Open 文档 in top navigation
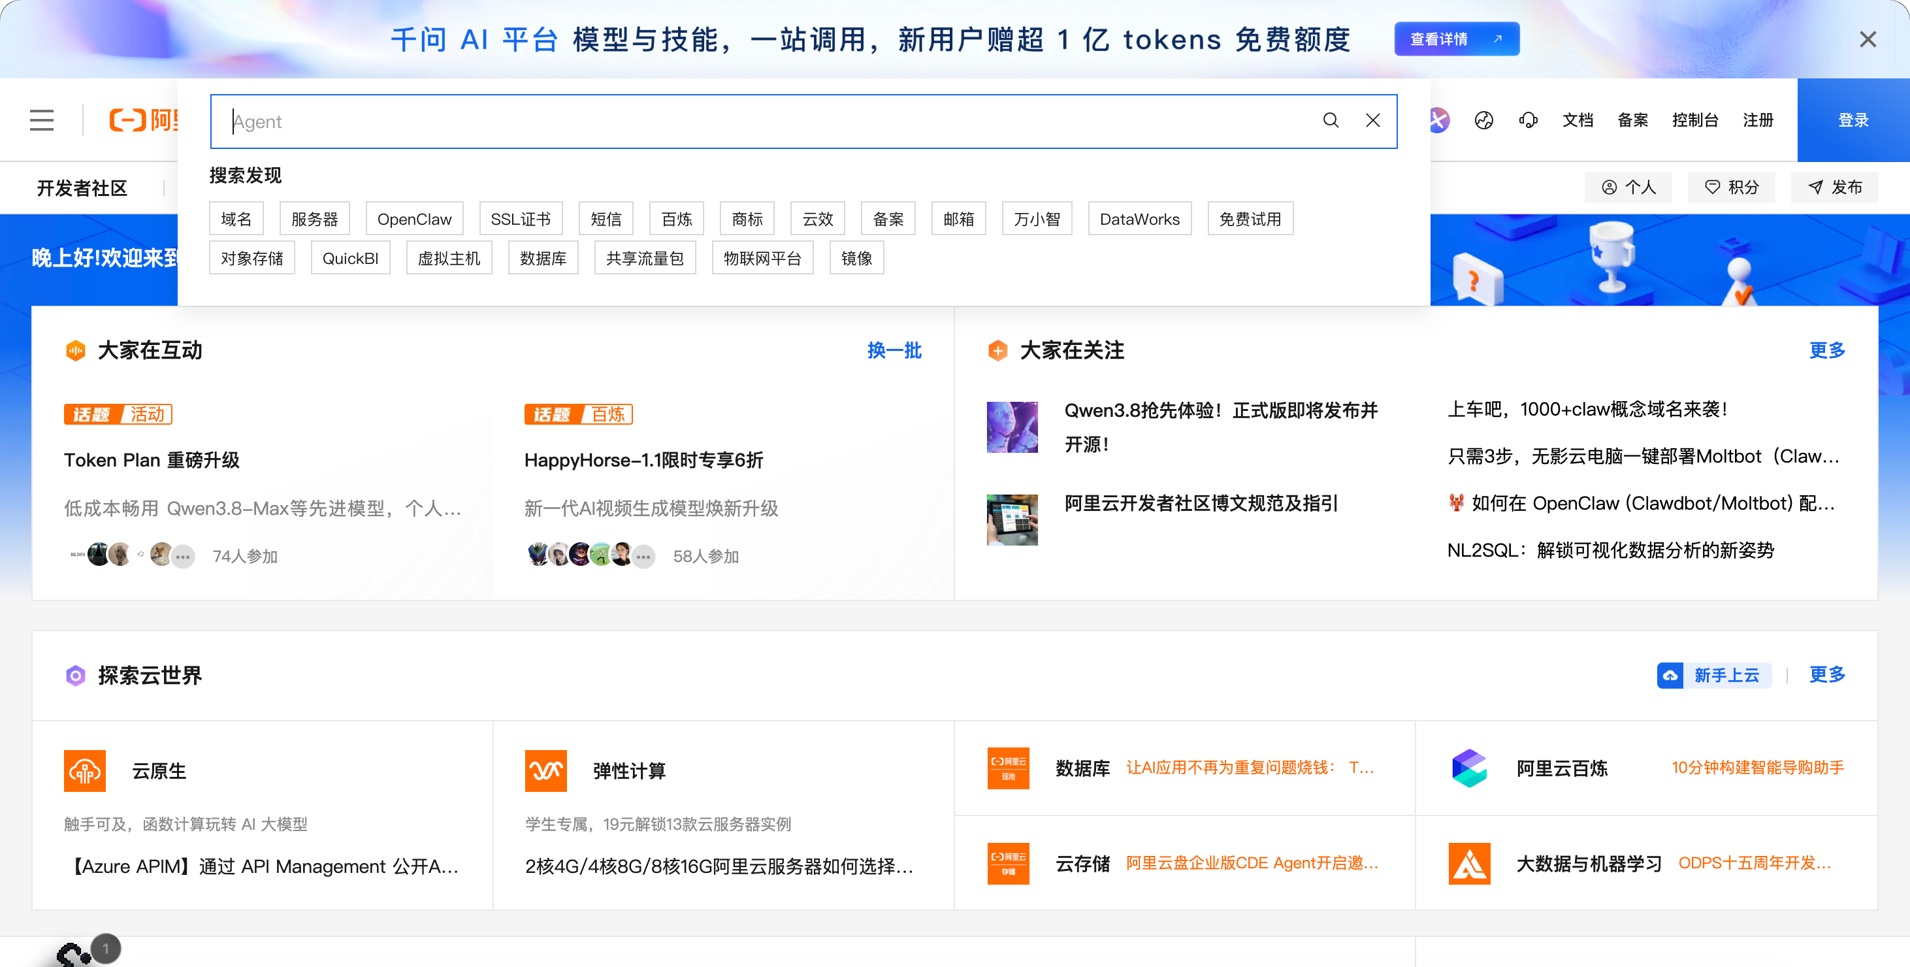The image size is (1910, 967). pos(1578,120)
